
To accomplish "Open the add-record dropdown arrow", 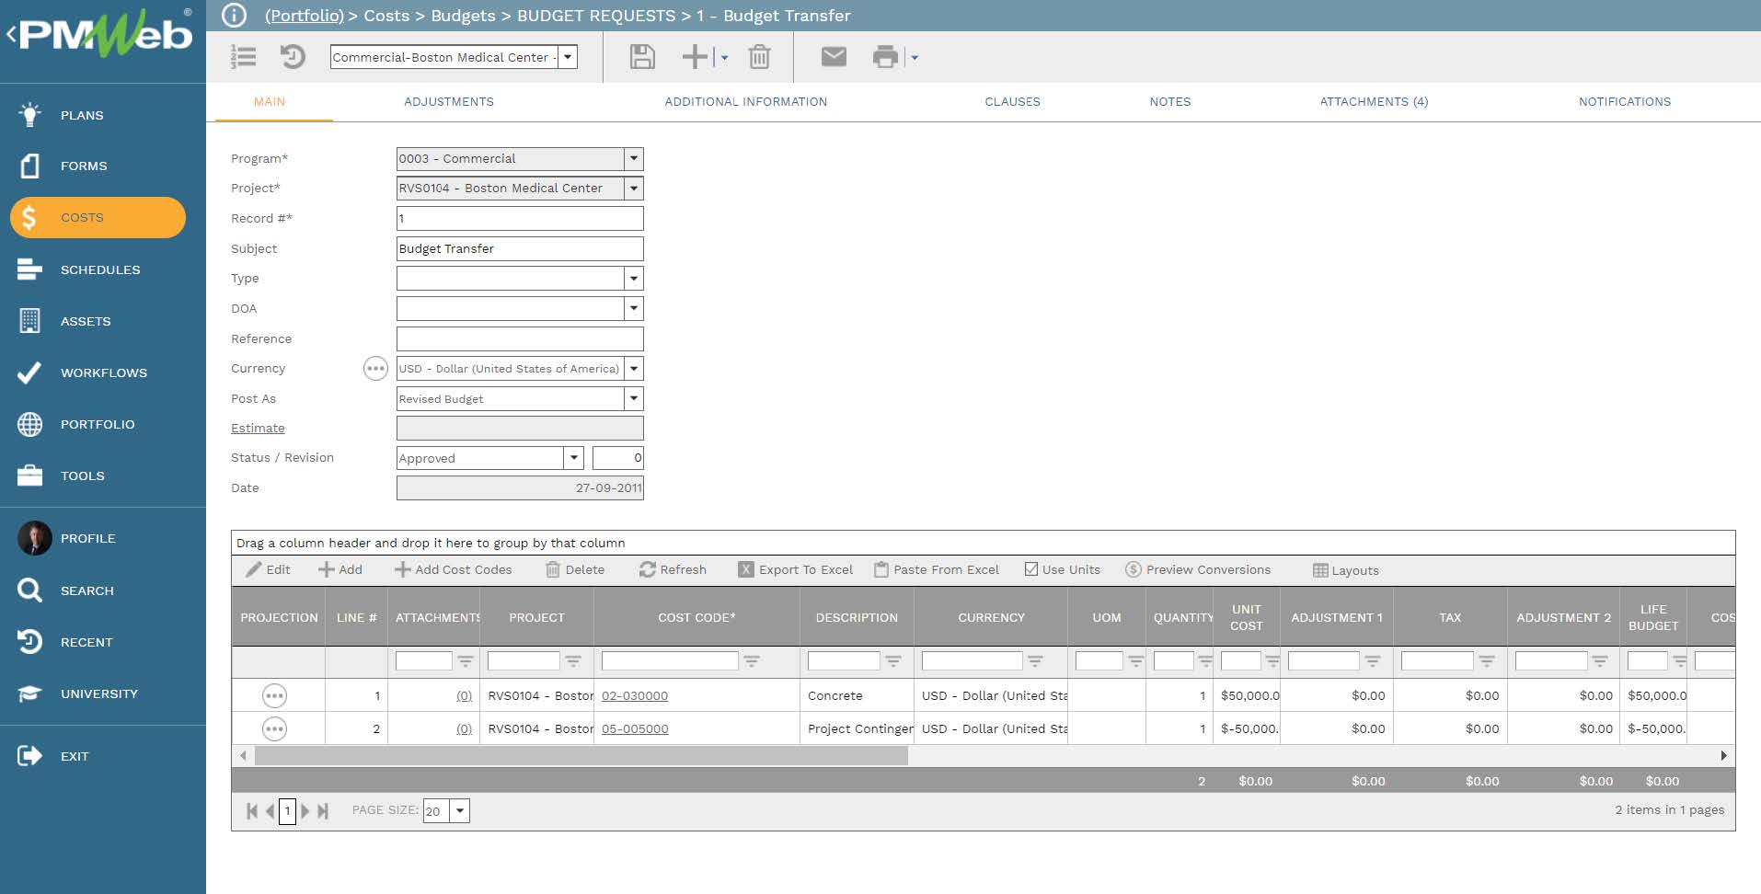I will [724, 57].
